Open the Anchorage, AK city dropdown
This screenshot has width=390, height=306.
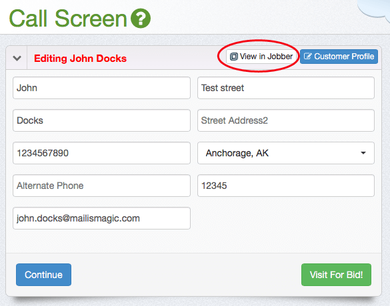click(286, 153)
